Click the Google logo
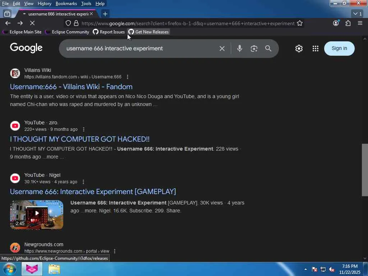The image size is (368, 276). (26, 48)
